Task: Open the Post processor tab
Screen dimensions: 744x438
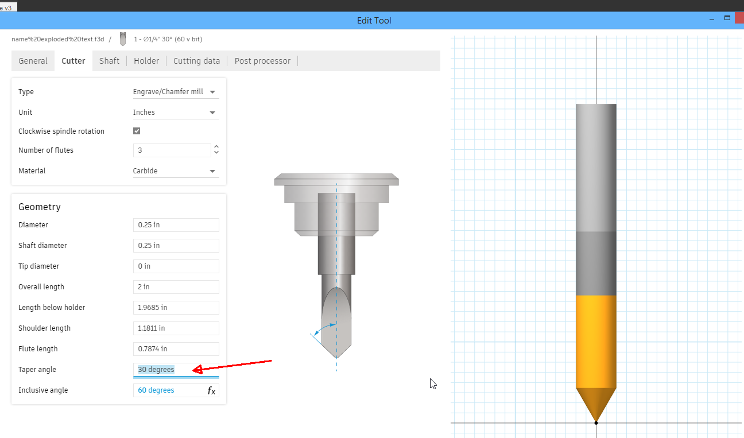Action: pos(262,60)
